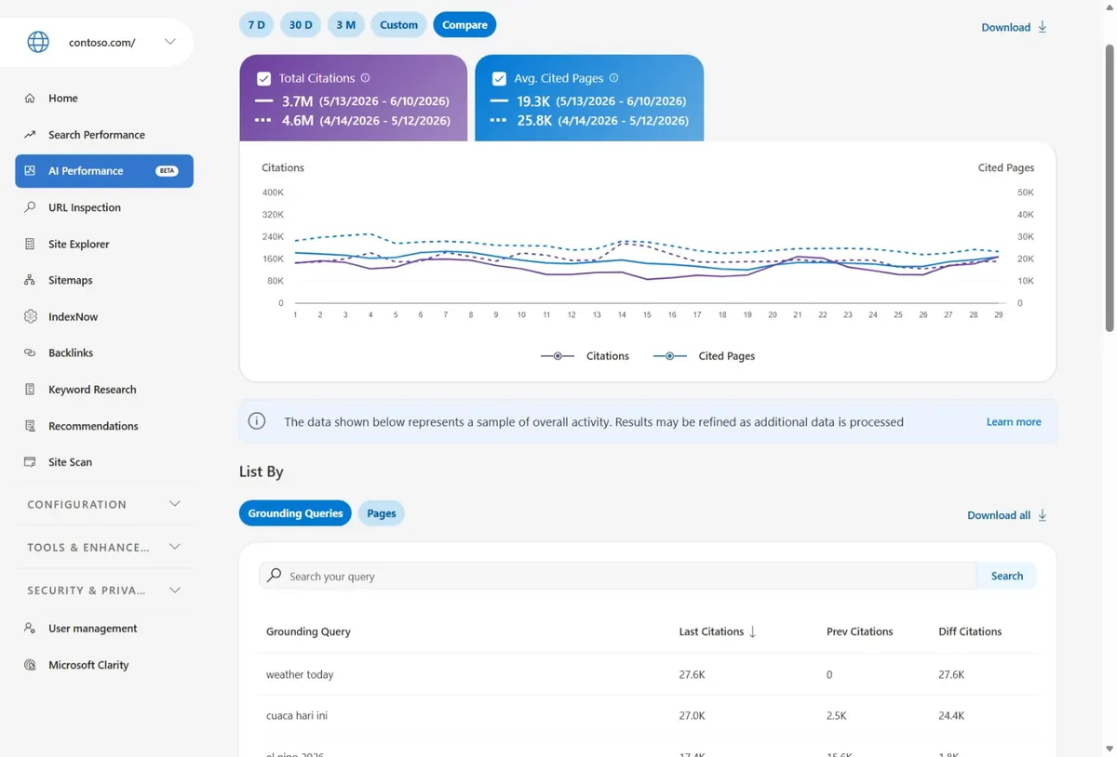Click the info icon beside Avg. Cited Pages
This screenshot has height=757, width=1117.
613,78
